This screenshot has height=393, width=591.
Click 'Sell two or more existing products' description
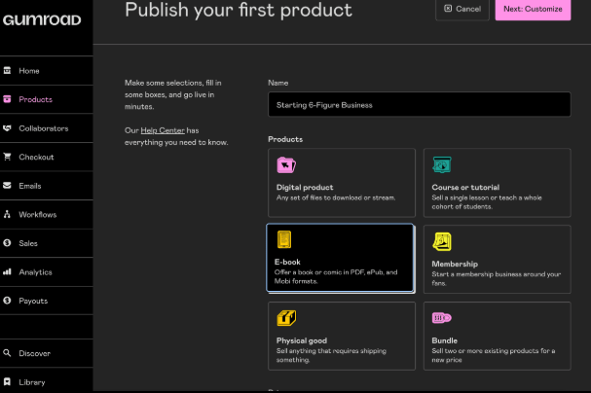(494, 355)
